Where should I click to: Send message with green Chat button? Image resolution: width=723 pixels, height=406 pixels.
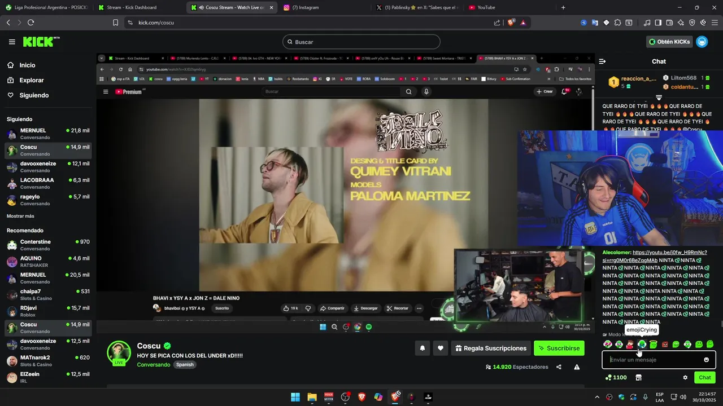point(705,377)
